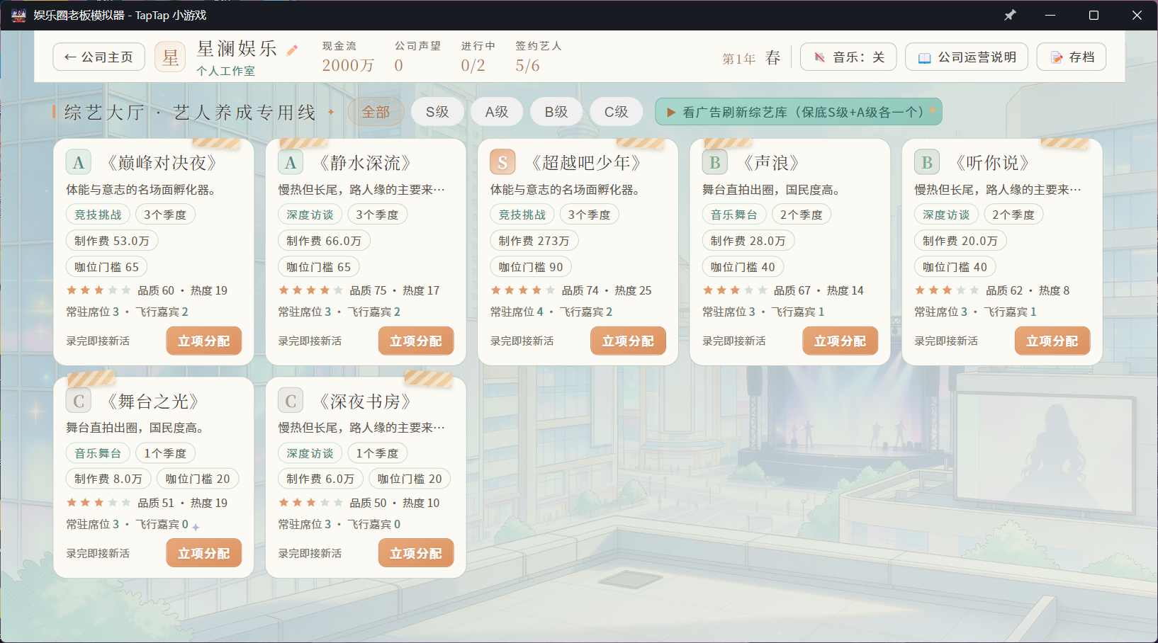Screen dimensions: 1158x643
Task: Click the C grade badge on 《舞台之光》
Action: [x=79, y=402]
